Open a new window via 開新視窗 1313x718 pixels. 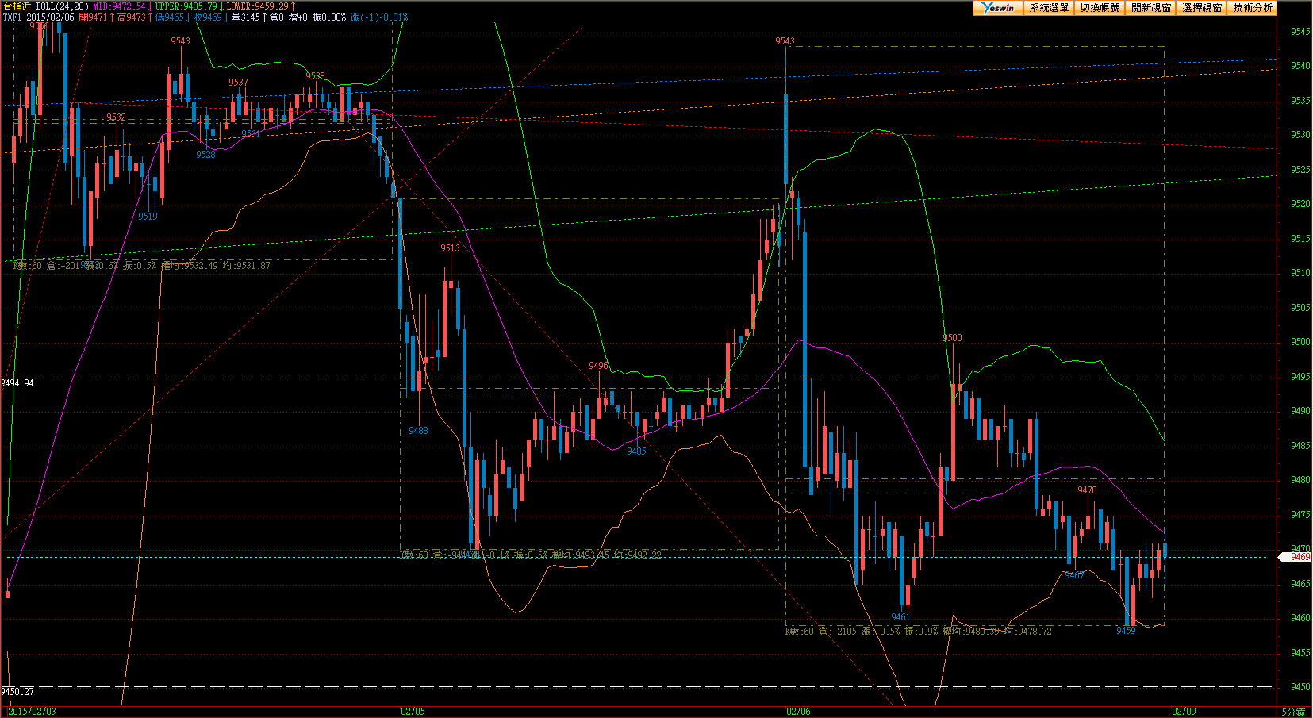pos(1150,8)
